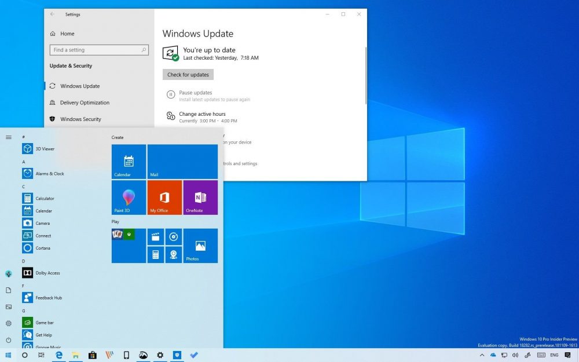Expand the Start menu navigation pane
579x362 pixels.
(x=8, y=137)
